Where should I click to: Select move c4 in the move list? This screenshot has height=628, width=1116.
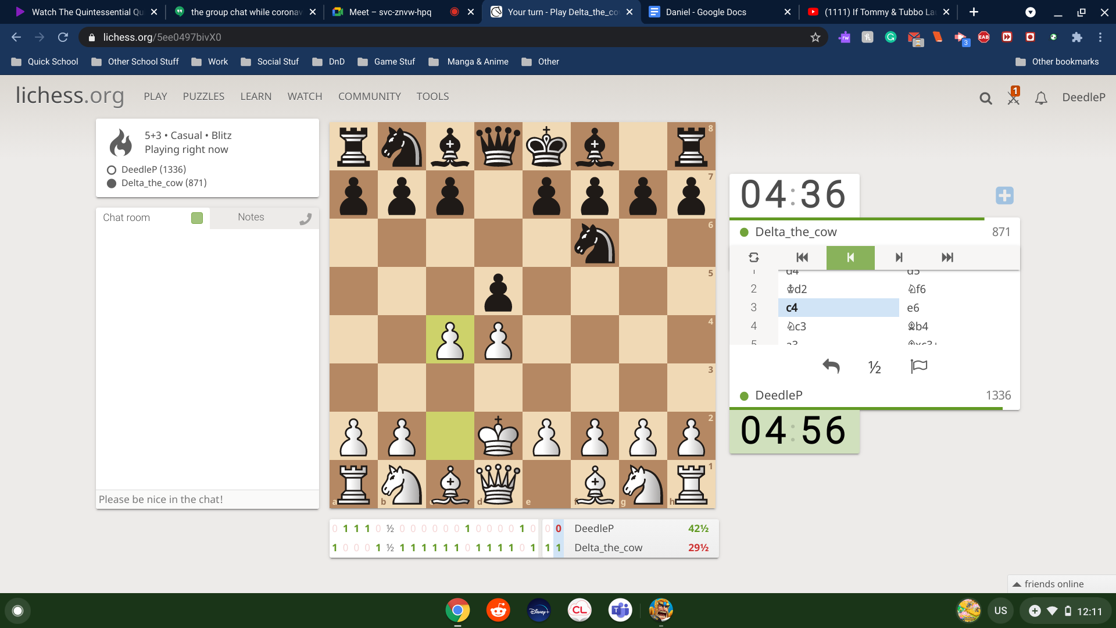click(x=791, y=308)
